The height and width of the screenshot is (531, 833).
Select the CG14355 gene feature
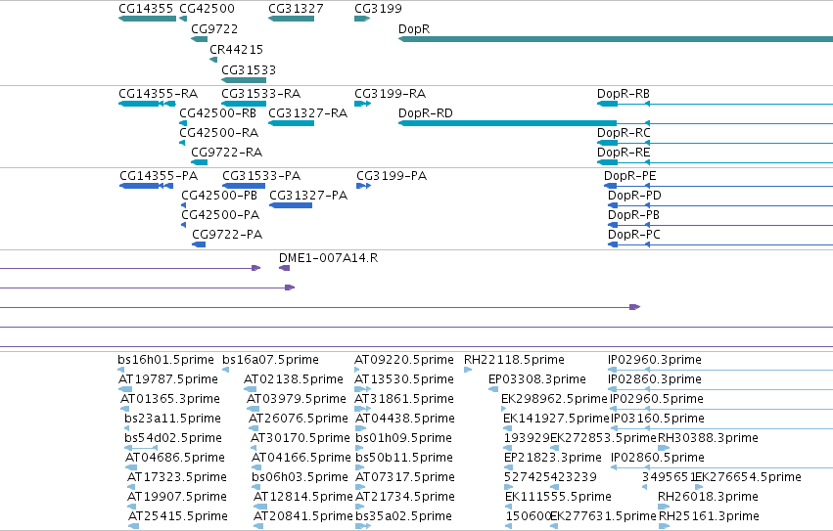(147, 19)
